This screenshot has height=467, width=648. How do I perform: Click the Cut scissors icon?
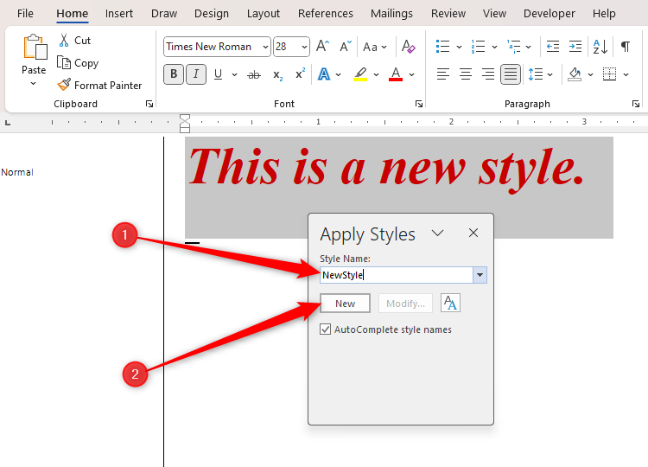click(64, 41)
